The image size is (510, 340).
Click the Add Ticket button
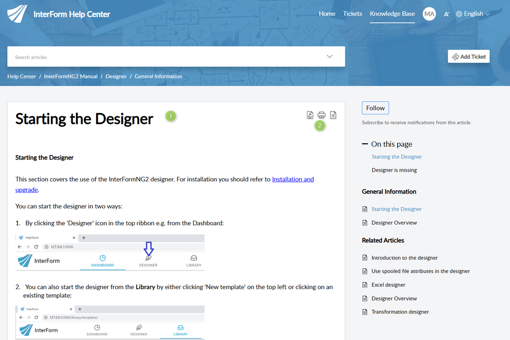pyautogui.click(x=468, y=56)
